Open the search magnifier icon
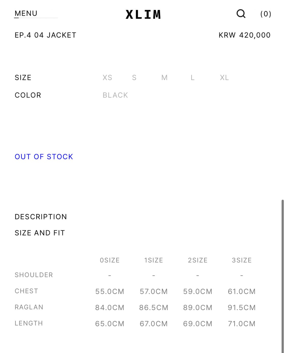The width and height of the screenshot is (286, 353). [x=241, y=14]
